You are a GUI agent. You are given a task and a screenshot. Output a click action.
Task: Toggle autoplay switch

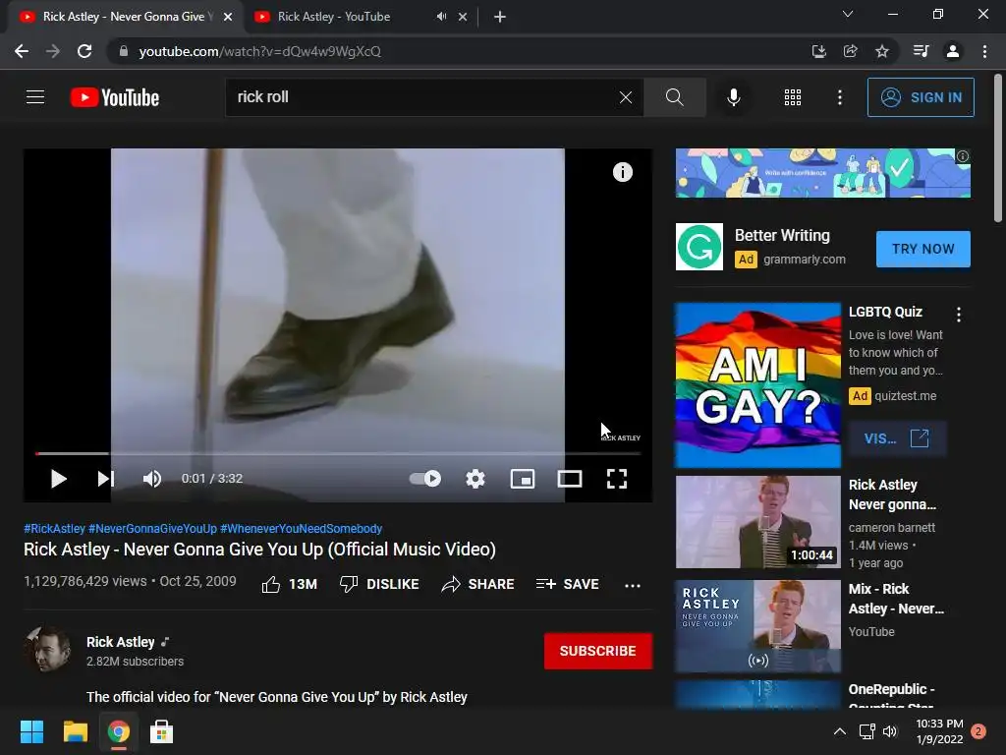pos(425,479)
